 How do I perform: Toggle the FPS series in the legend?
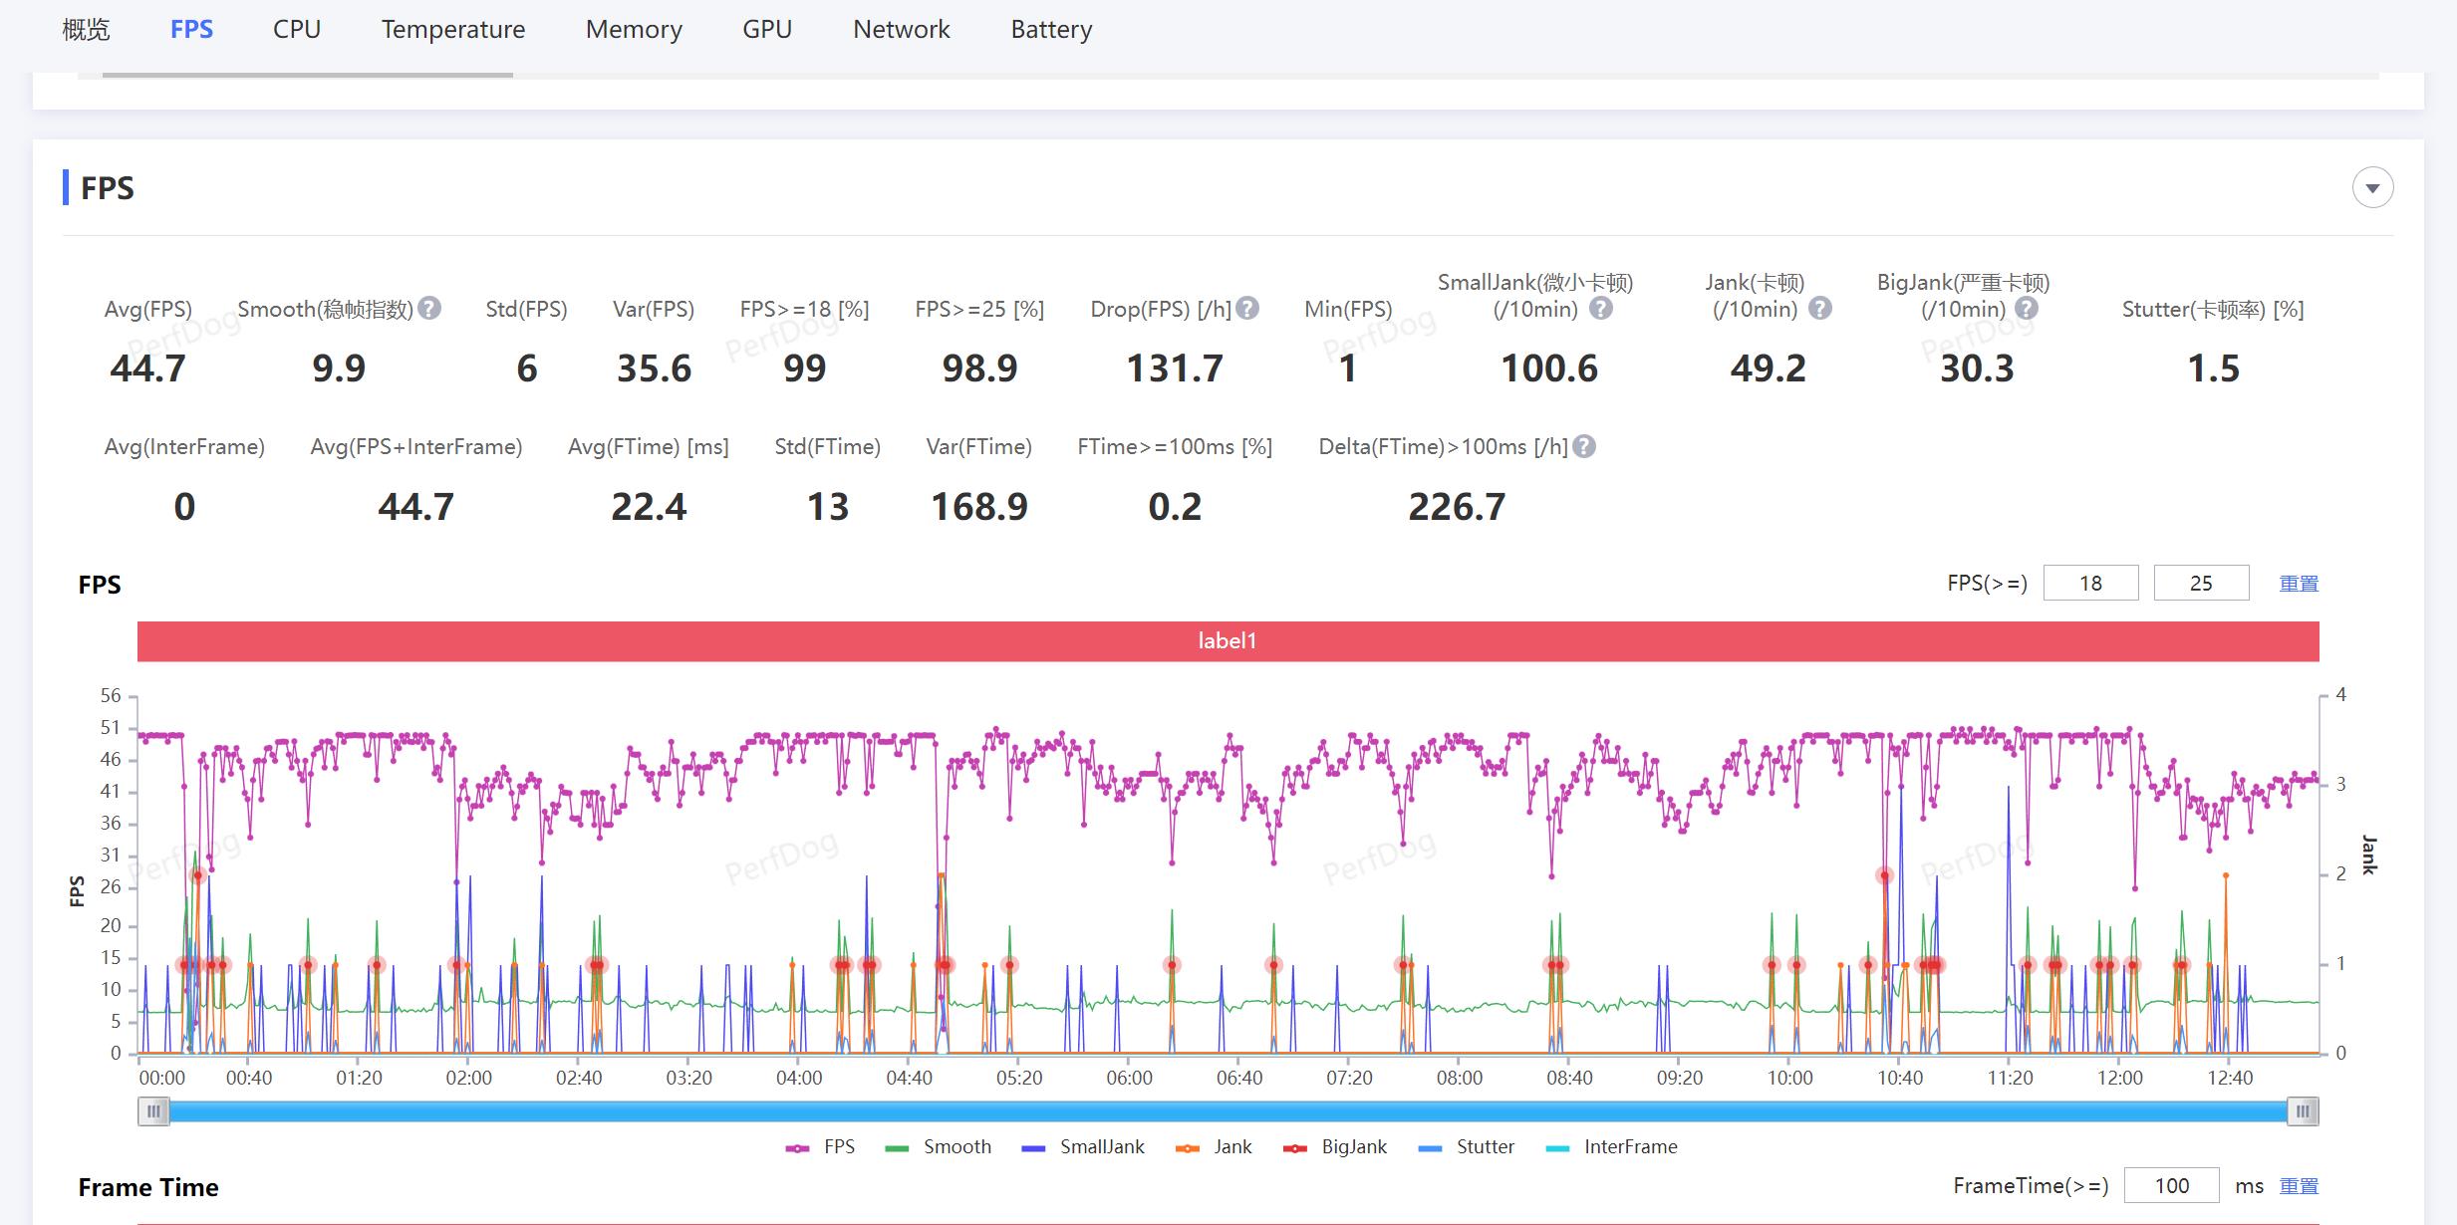tap(820, 1147)
